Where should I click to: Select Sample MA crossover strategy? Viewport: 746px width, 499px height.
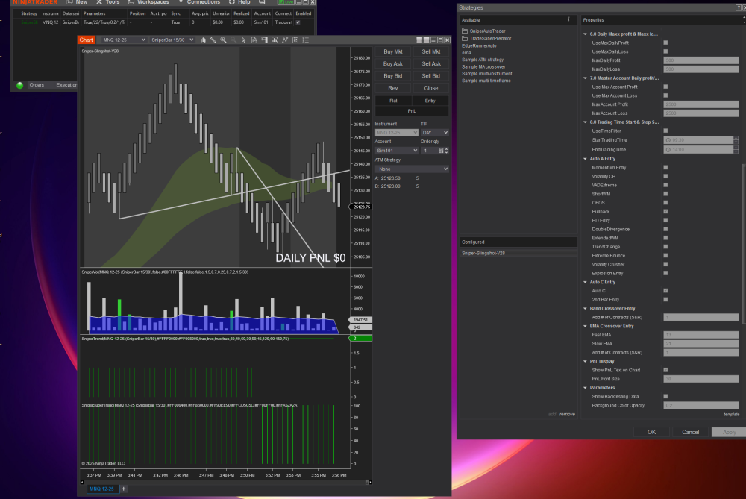485,67
